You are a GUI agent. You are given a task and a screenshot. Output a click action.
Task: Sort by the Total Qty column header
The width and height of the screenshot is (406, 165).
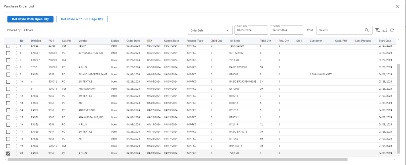(x=266, y=41)
